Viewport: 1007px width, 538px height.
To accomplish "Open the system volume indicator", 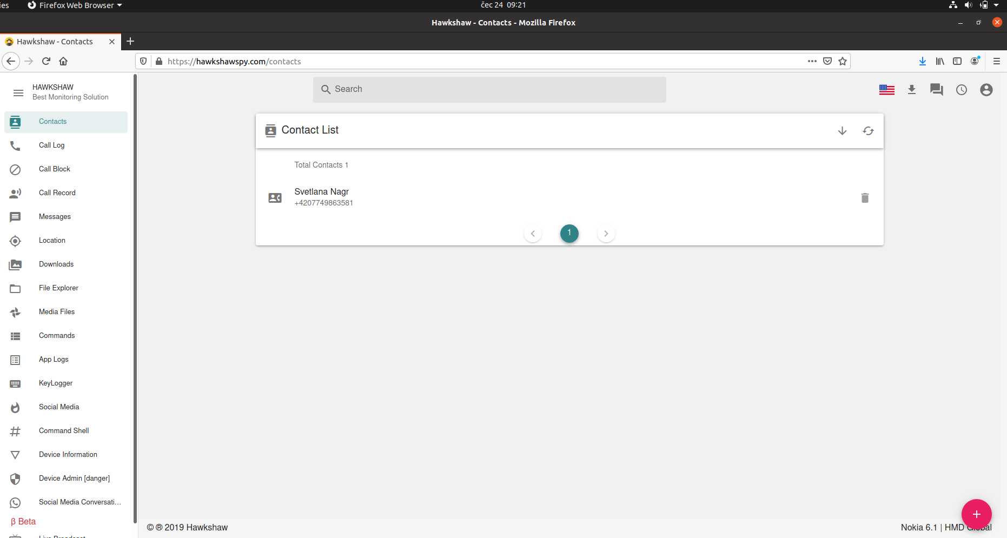I will 968,5.
